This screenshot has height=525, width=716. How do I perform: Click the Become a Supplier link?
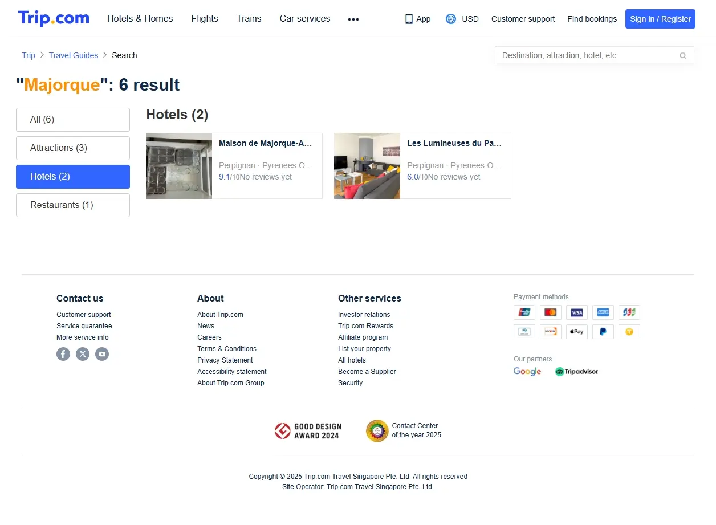tap(367, 372)
